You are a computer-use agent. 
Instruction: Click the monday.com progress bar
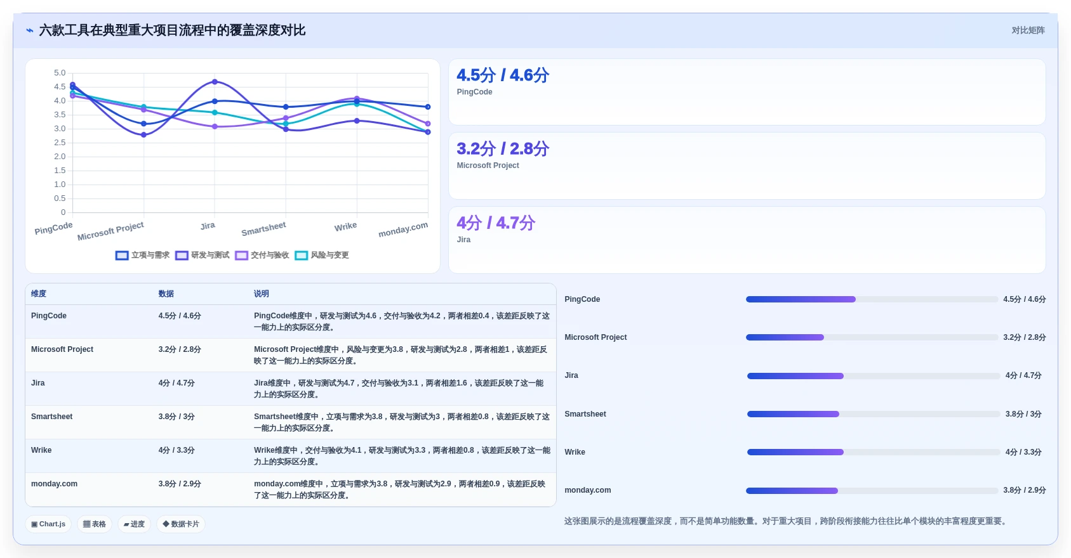tap(872, 490)
